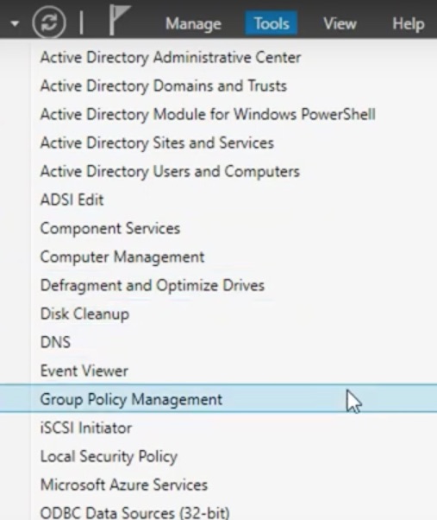Open Event Viewer
This screenshot has height=520, width=437.
84,371
